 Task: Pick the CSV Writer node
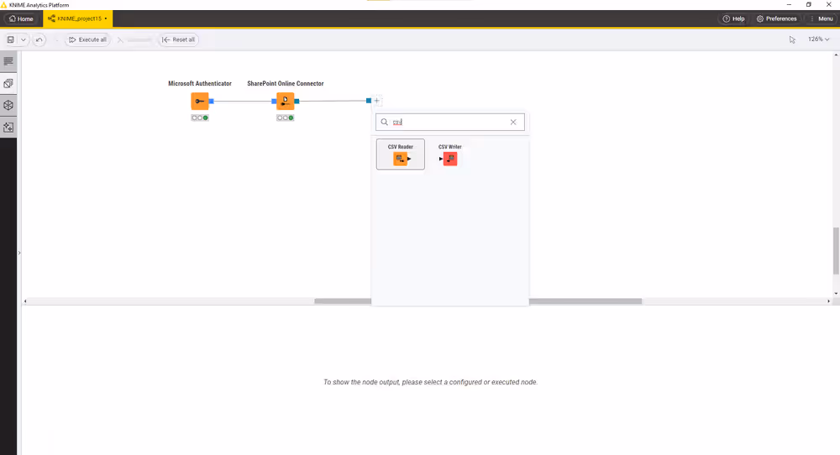(x=449, y=154)
